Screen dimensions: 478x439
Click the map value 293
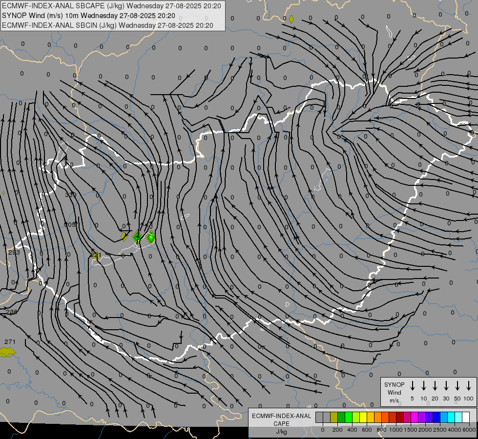(14, 253)
